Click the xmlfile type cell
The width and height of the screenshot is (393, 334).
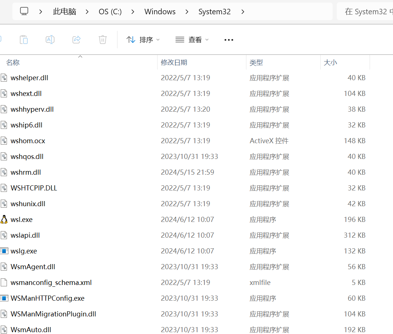pos(260,282)
